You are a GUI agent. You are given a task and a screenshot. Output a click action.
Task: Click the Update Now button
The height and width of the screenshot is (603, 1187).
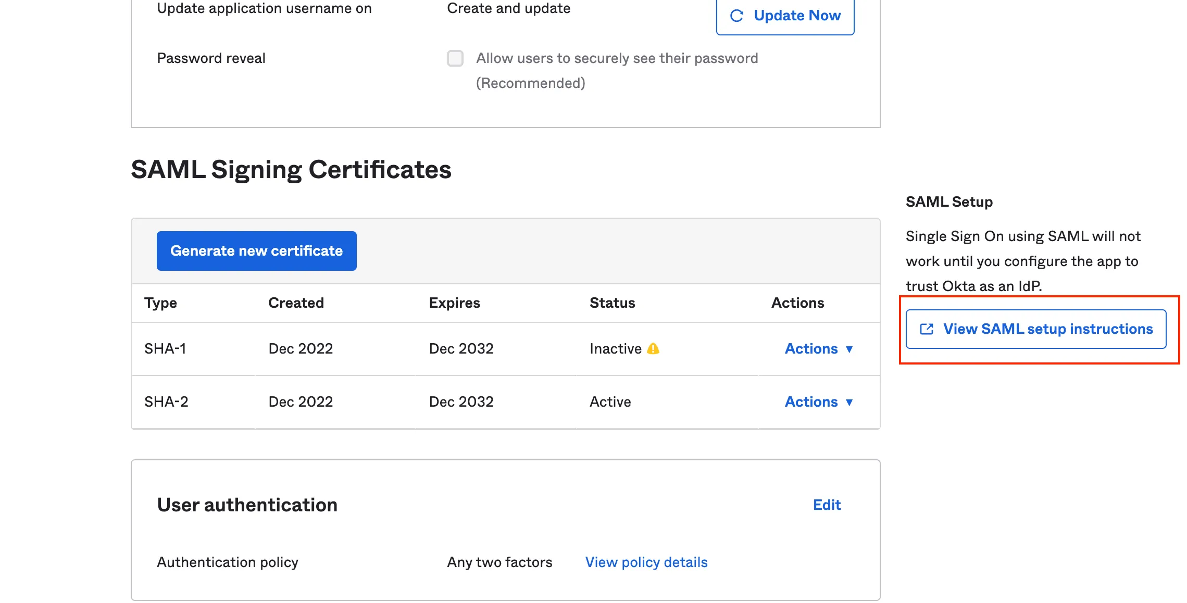coord(785,15)
